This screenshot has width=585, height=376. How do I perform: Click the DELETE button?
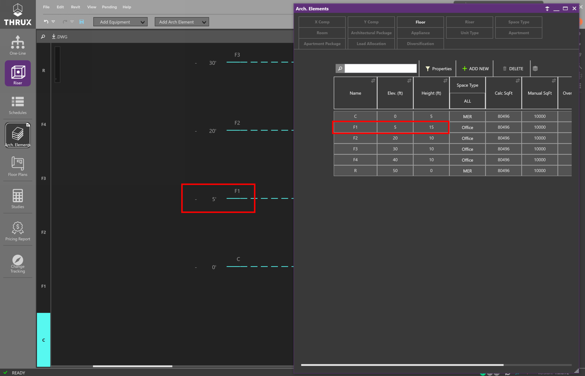point(513,69)
